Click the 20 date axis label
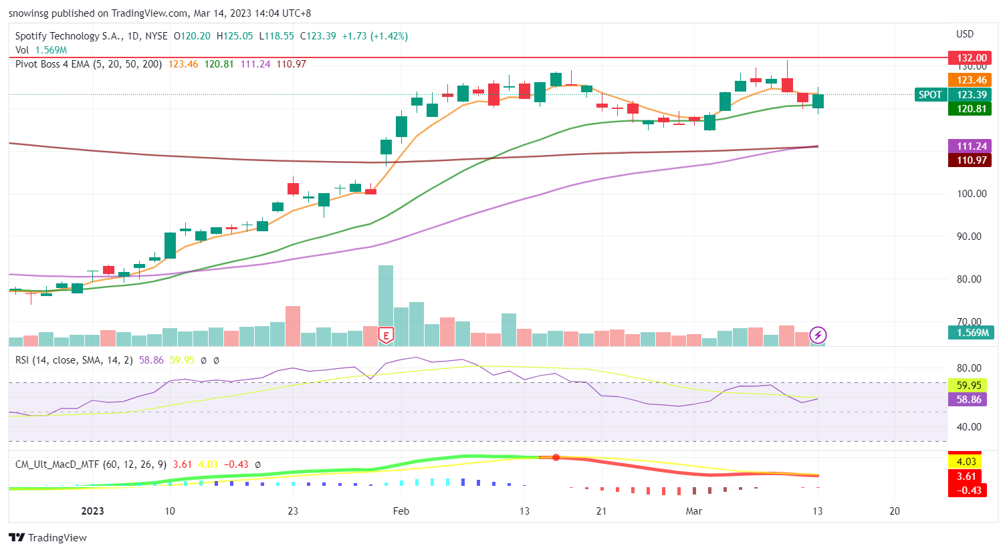Screen dimensions: 1007x552 click(x=895, y=511)
